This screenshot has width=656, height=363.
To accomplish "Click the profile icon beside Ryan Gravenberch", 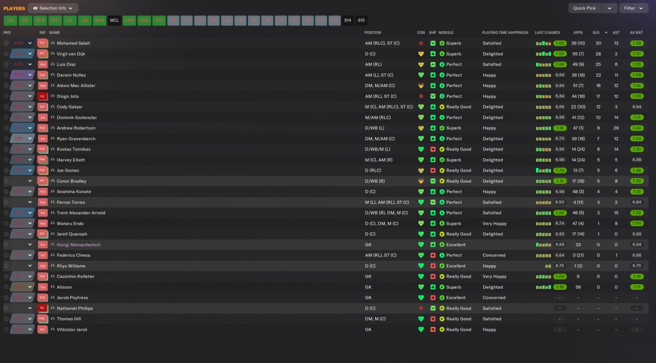I will (x=53, y=139).
